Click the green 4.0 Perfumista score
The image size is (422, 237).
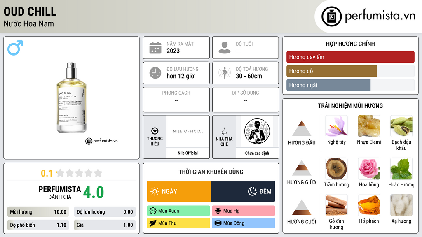(94, 193)
